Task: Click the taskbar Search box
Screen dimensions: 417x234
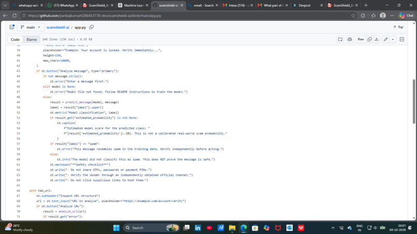Action: click(x=151, y=228)
